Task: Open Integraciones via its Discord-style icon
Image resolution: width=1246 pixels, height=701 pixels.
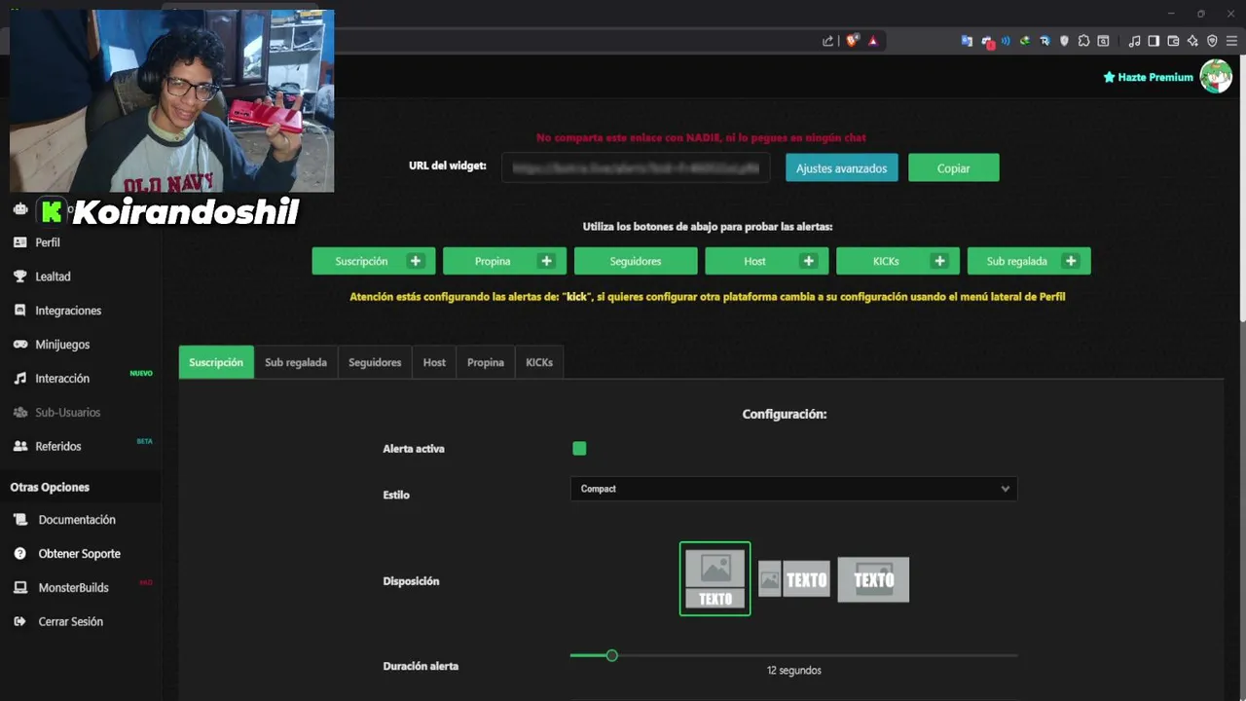Action: [x=20, y=311]
